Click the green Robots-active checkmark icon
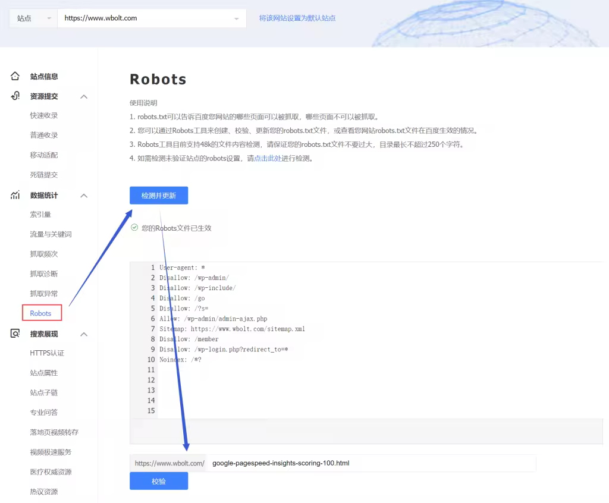 tap(134, 228)
